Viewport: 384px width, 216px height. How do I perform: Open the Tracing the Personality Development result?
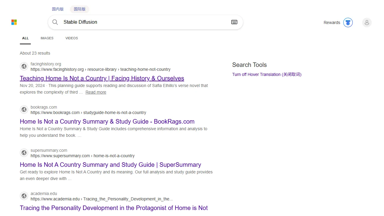(114, 208)
